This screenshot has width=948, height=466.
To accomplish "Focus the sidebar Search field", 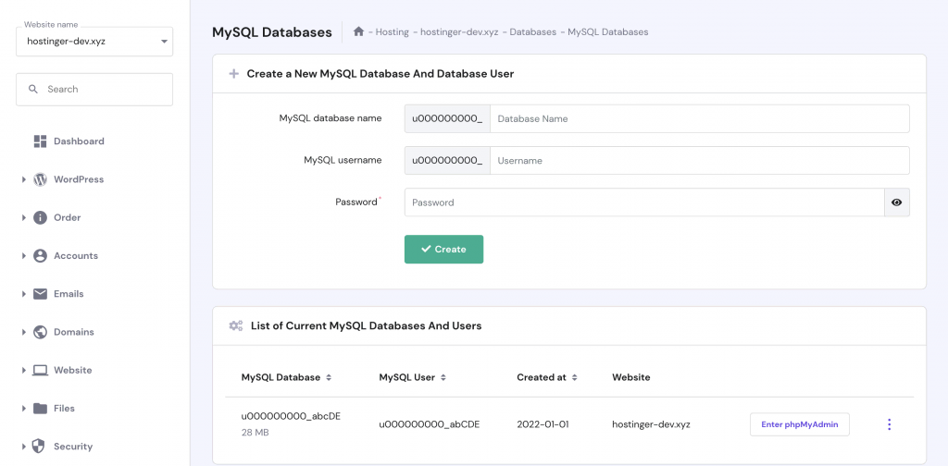I will click(x=94, y=90).
